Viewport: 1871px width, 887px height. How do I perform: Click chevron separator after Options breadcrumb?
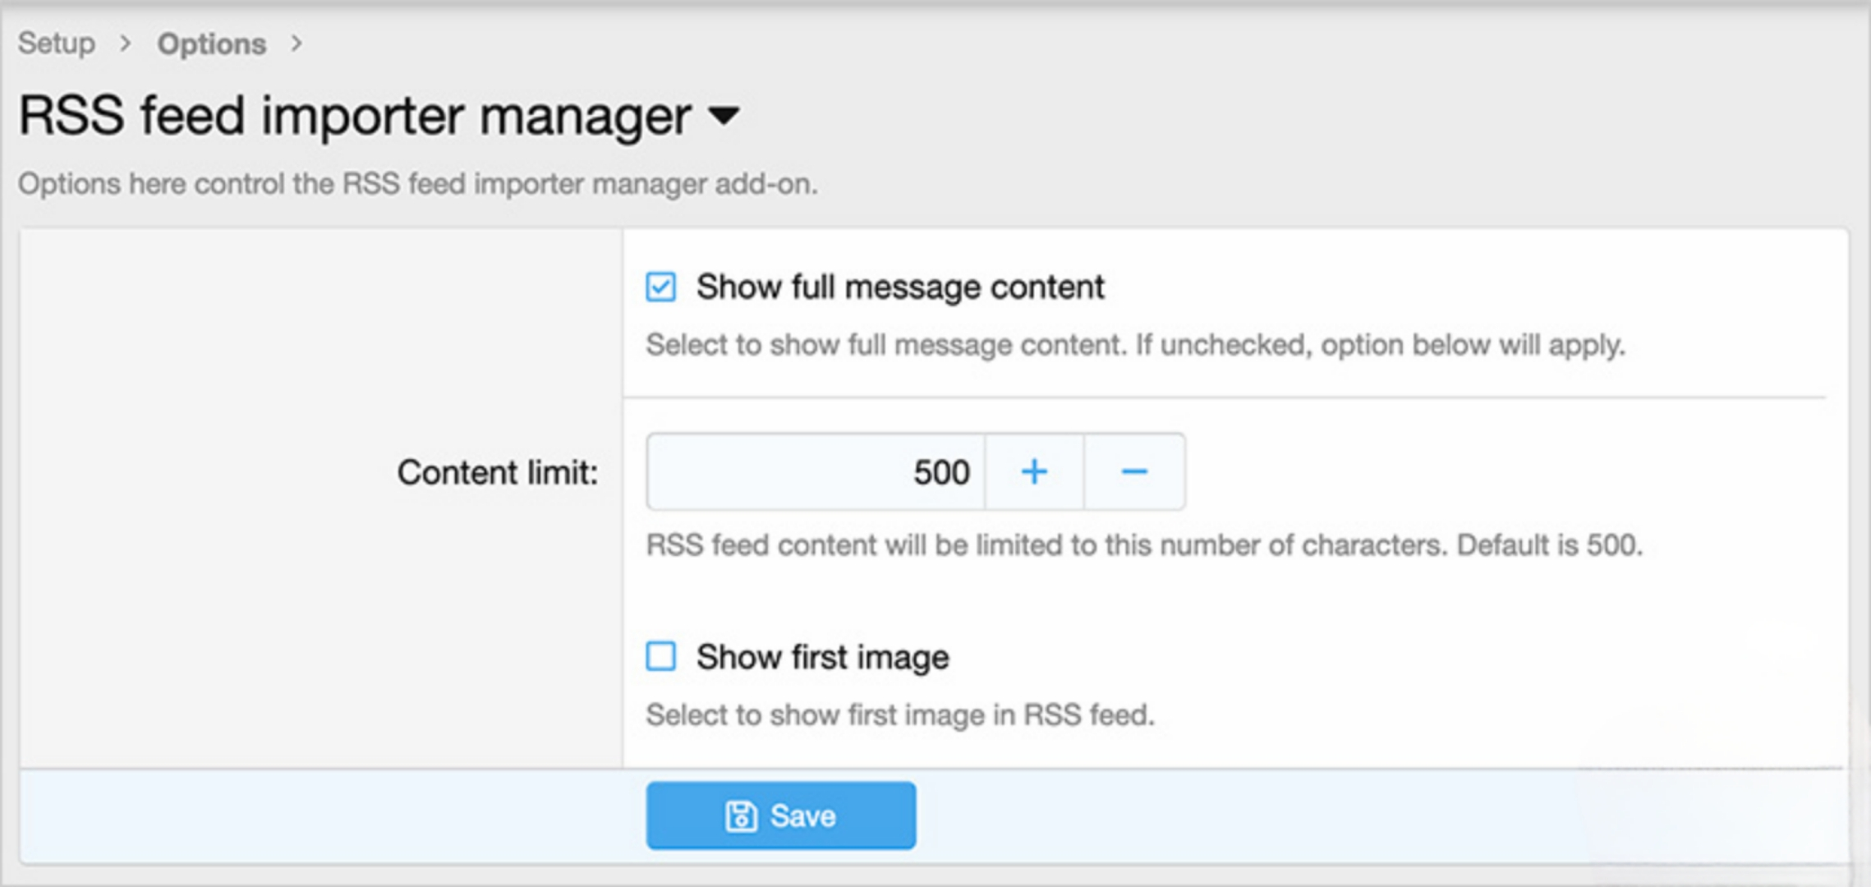297,43
